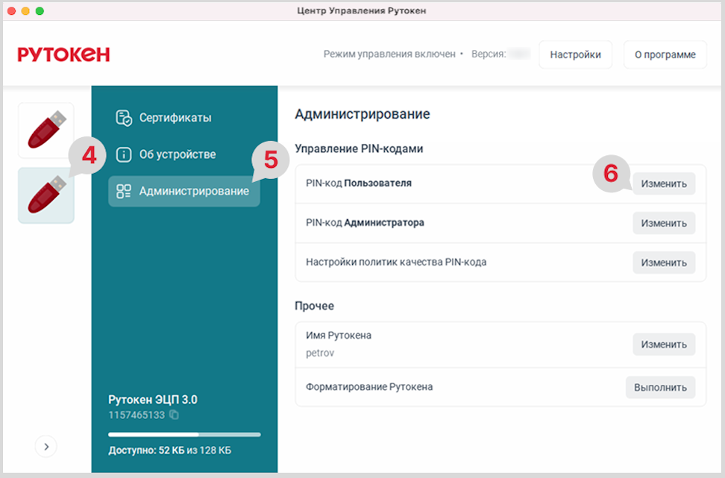Click the memory usage progress bar
The image size is (725, 478).
[184, 434]
